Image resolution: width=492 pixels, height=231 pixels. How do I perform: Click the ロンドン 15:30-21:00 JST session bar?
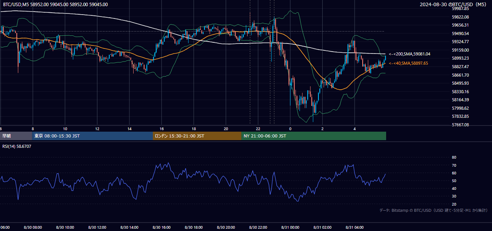click(197, 136)
